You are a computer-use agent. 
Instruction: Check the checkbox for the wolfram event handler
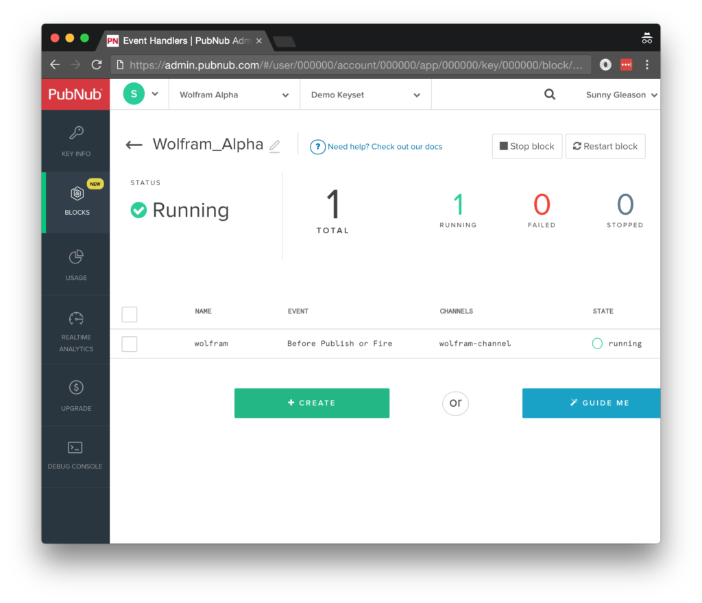(x=129, y=344)
